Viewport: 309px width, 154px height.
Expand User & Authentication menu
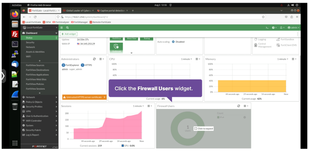pos(40,116)
